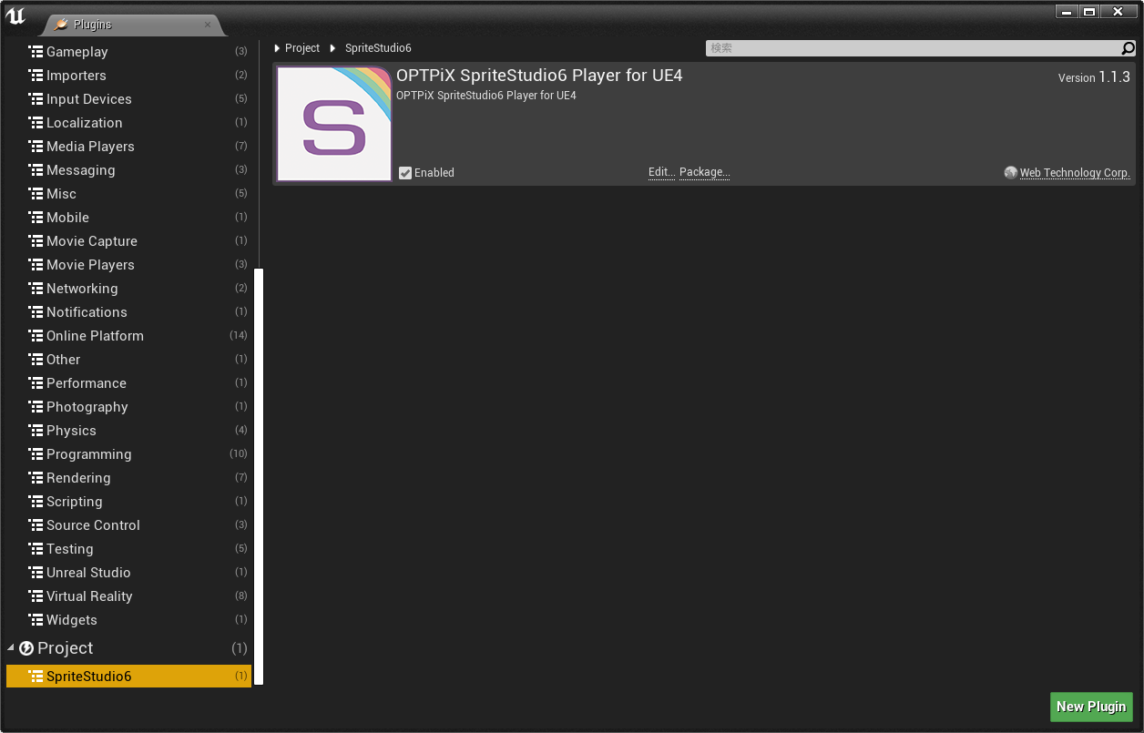Select the Importers category icon
The image size is (1144, 733).
[36, 76]
